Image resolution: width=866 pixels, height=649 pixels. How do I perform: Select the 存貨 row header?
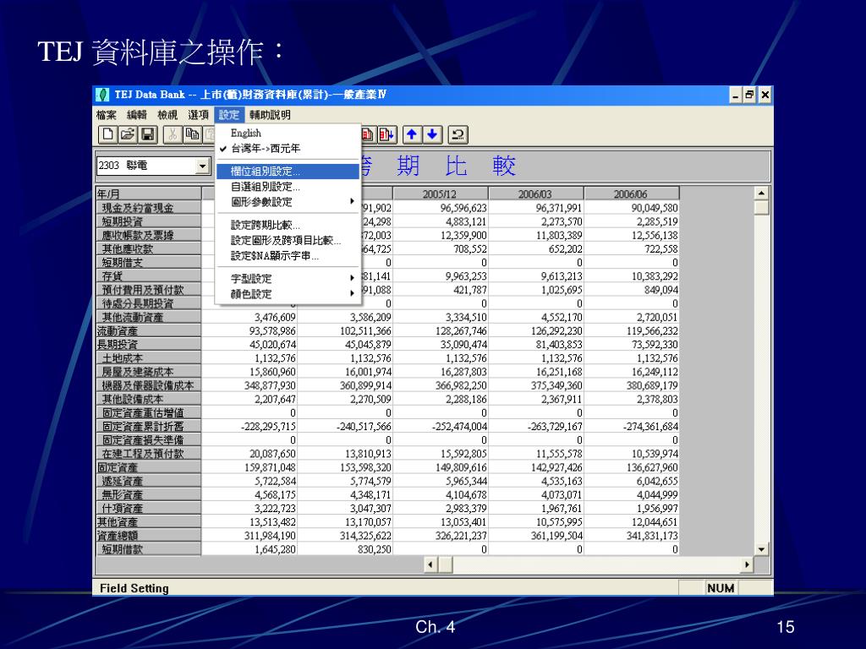point(149,276)
